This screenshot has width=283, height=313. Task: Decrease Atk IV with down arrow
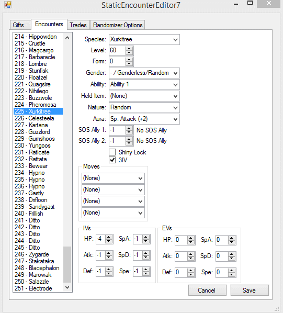coord(109,258)
